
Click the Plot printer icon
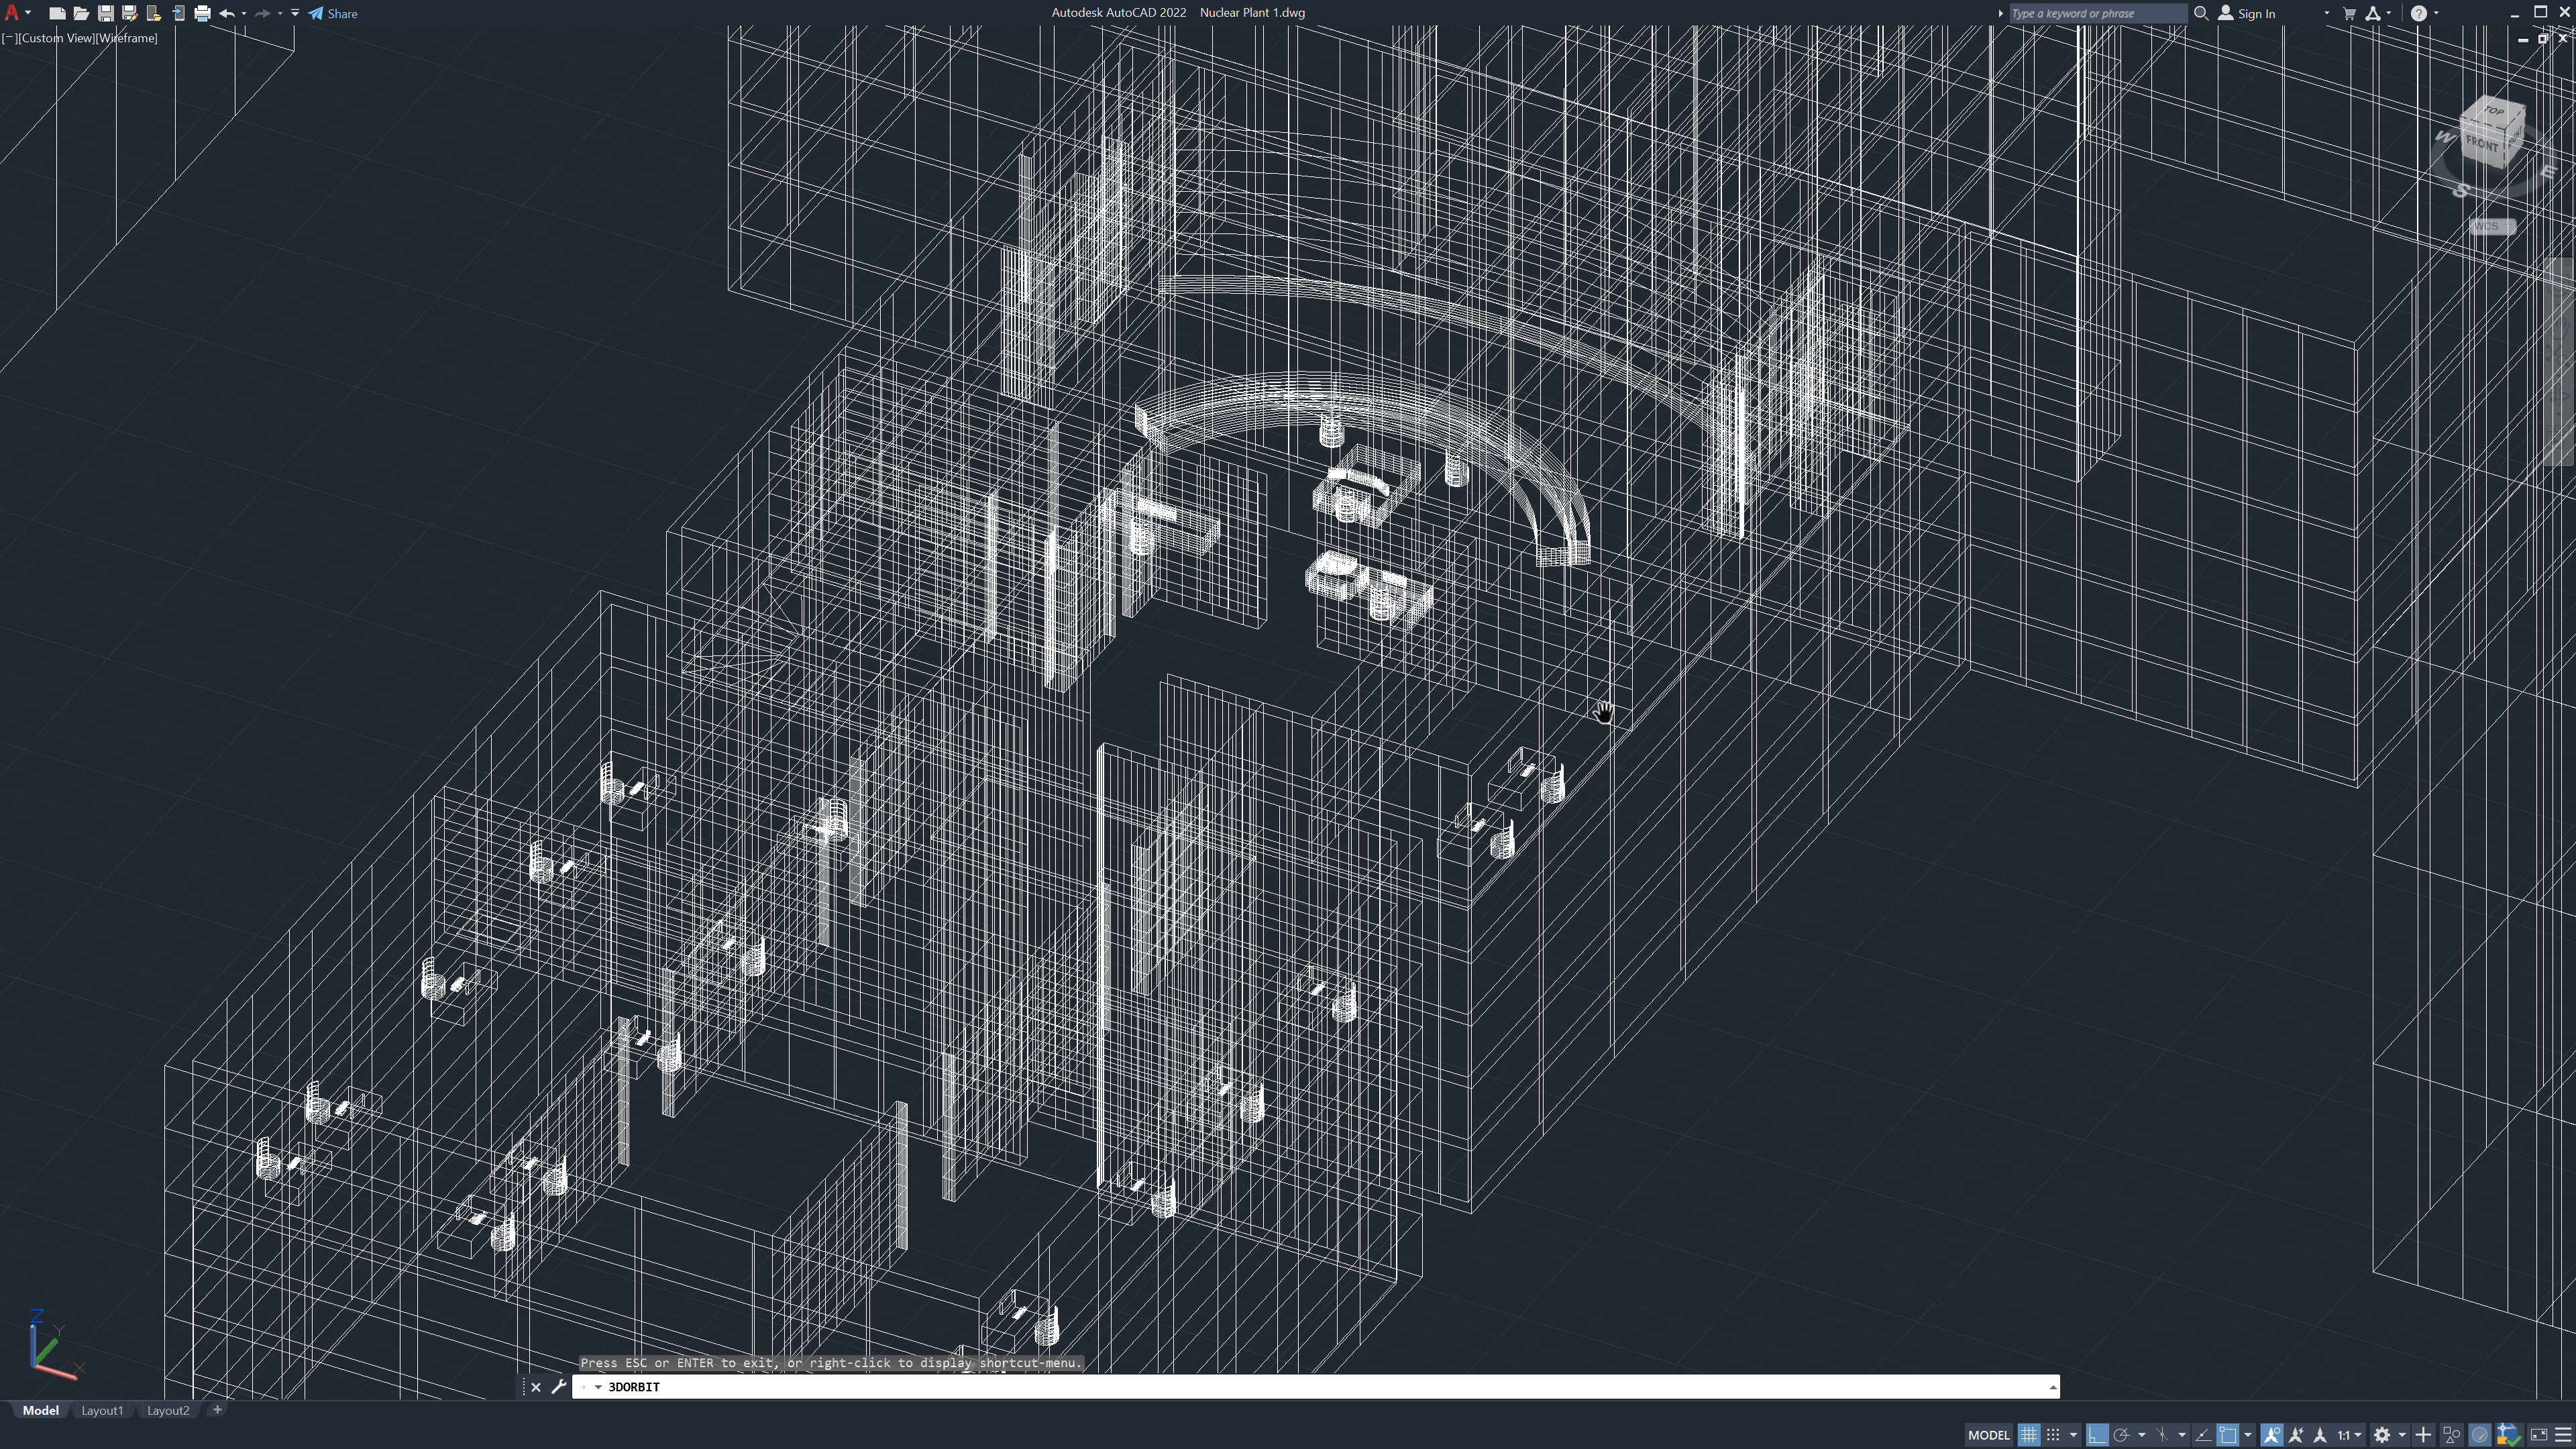[x=203, y=14]
